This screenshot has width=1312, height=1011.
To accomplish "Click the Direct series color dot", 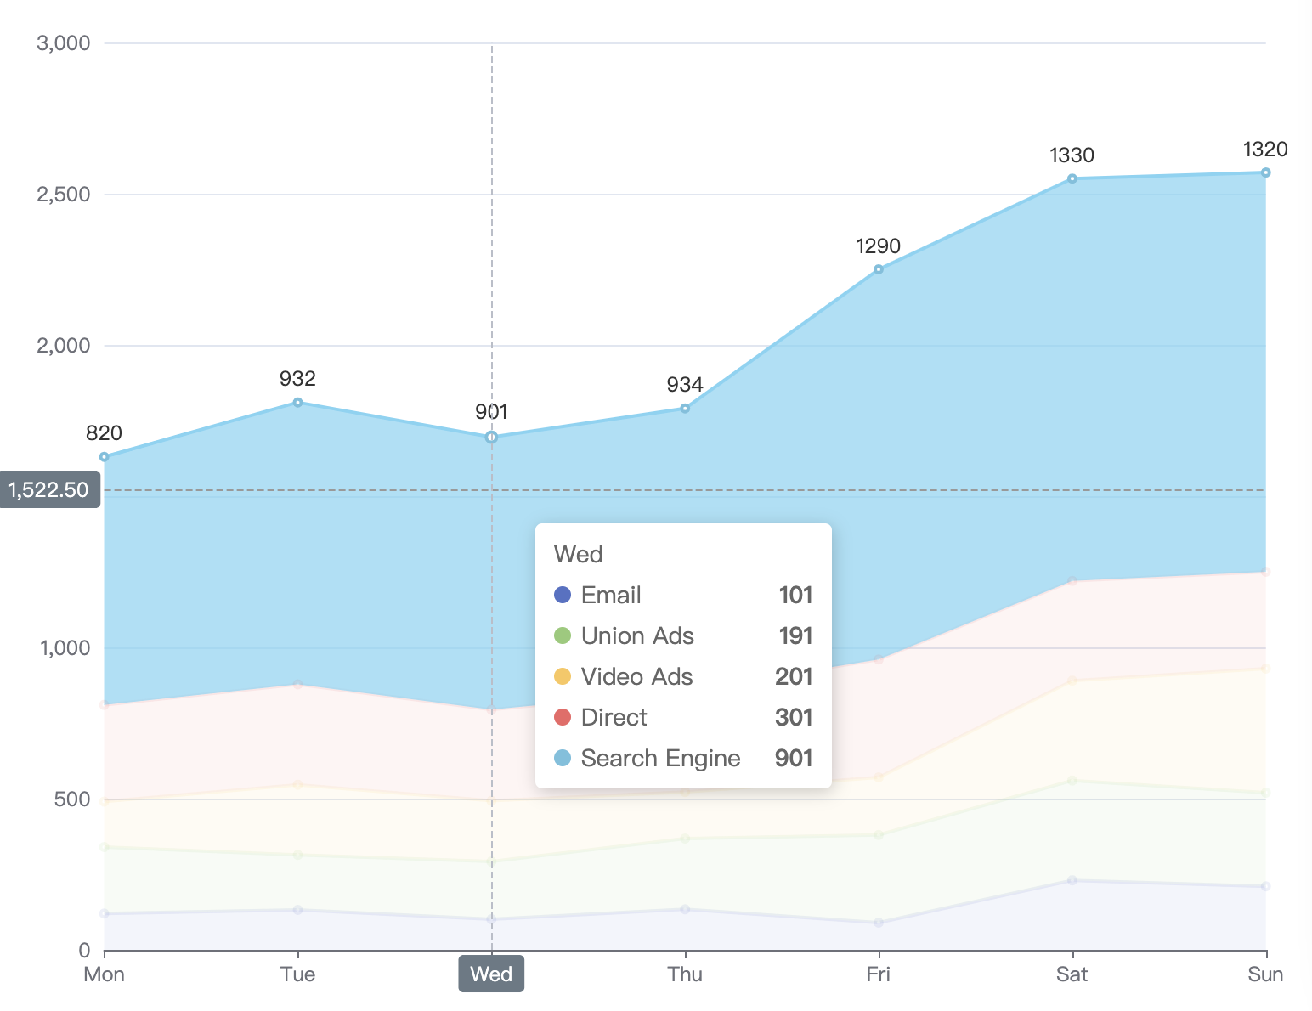I will (563, 717).
